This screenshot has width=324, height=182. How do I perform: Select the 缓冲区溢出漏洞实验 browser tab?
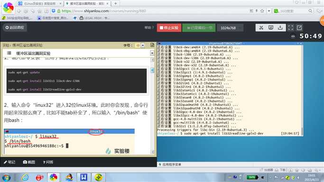[87, 3]
